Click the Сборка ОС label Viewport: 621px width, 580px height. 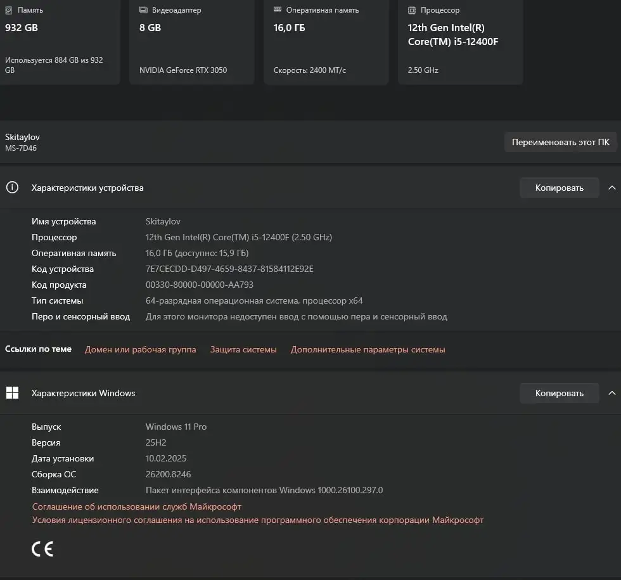point(54,474)
